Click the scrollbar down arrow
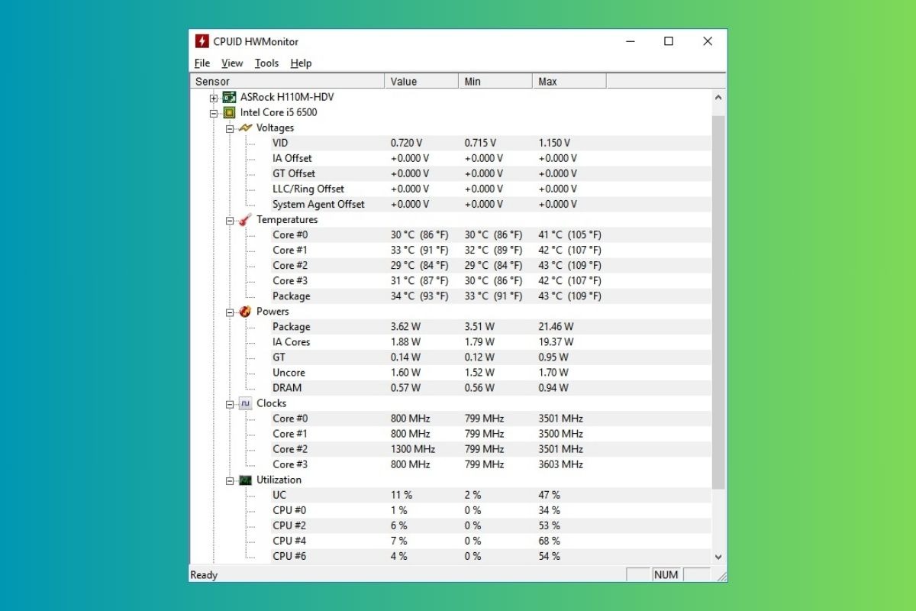916x611 pixels. tap(718, 558)
